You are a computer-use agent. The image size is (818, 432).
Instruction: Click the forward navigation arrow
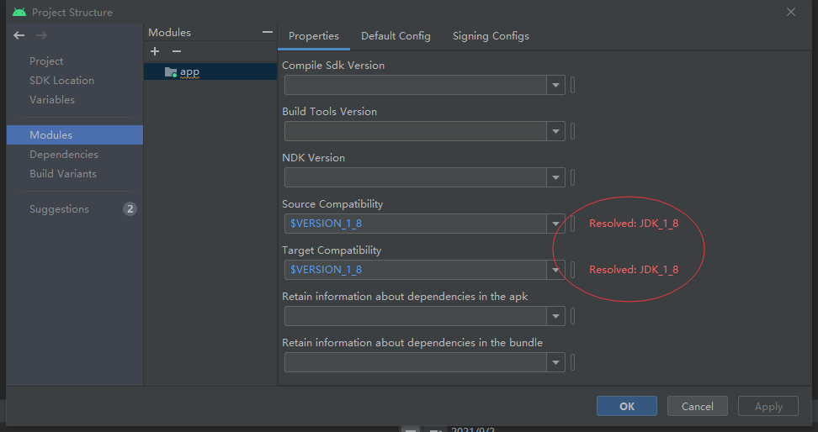pos(41,35)
